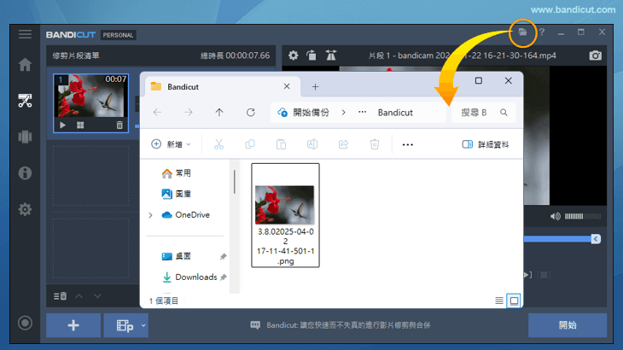Image resolution: width=623 pixels, height=350 pixels.
Task: Open the 新增 (New) dropdown in Explorer
Action: pos(171,144)
